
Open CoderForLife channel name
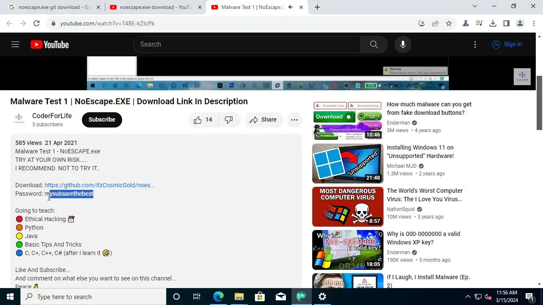click(x=52, y=116)
